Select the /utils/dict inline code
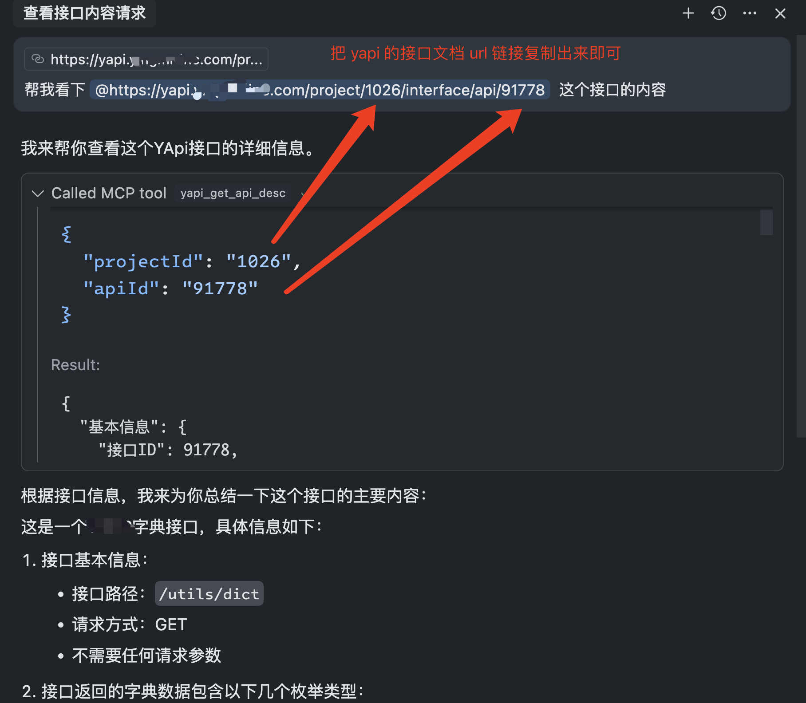Image resolution: width=806 pixels, height=703 pixels. 209,593
